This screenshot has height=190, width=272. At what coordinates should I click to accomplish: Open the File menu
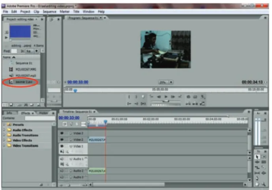tap(6, 11)
